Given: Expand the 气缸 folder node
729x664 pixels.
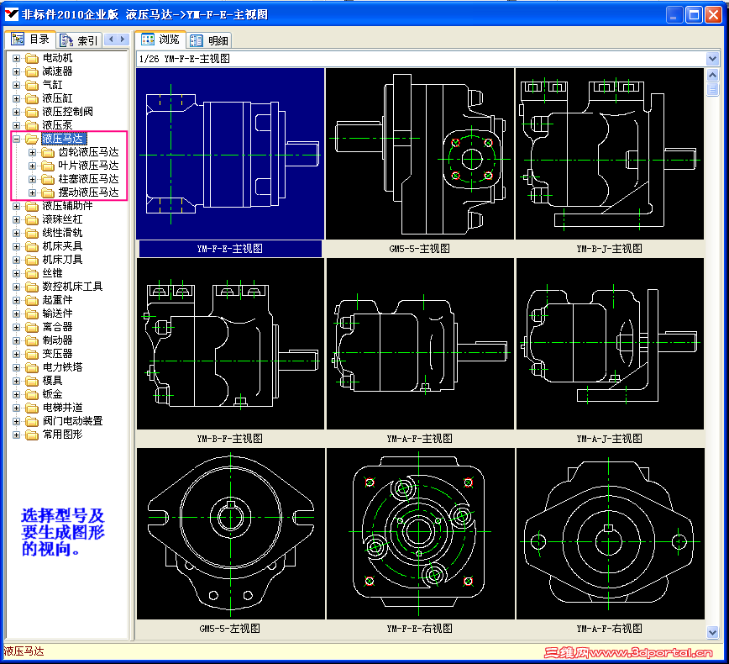Looking at the screenshot, I should [16, 85].
